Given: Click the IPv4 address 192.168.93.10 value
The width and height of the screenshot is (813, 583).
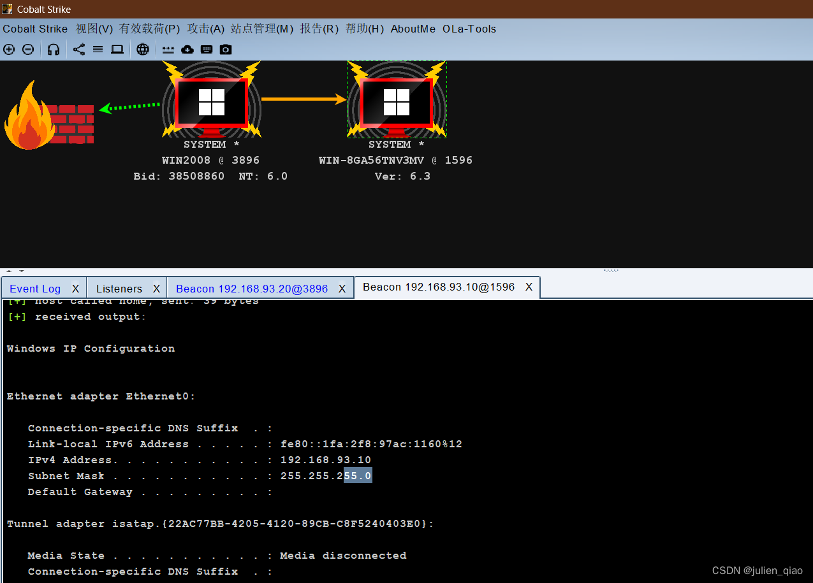Looking at the screenshot, I should click(326, 460).
